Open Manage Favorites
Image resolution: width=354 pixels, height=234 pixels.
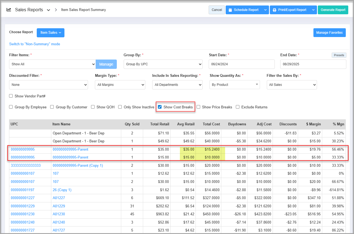click(x=329, y=32)
